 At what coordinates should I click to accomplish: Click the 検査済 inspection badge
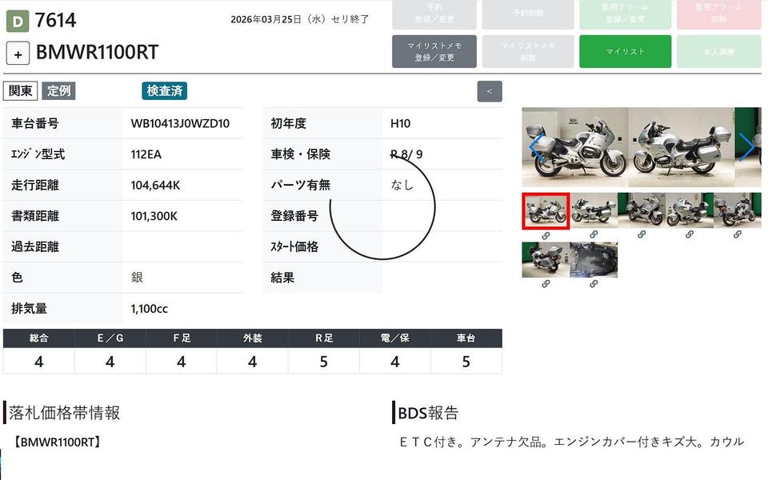[165, 91]
